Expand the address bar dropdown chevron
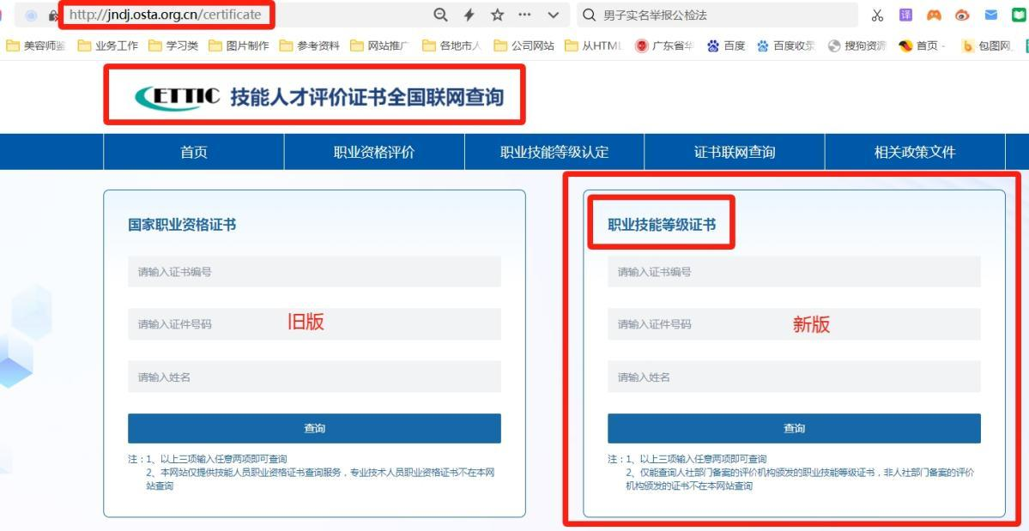 pyautogui.click(x=554, y=15)
